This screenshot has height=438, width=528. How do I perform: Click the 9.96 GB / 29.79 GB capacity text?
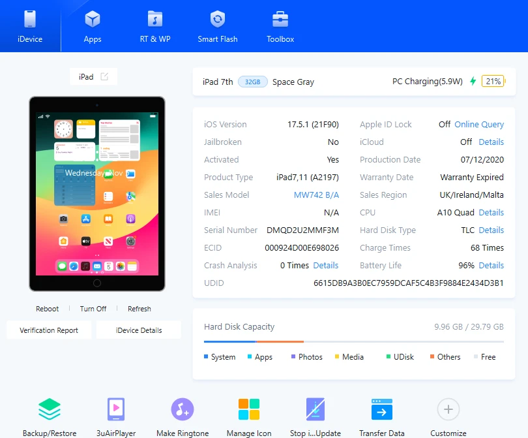tap(469, 327)
